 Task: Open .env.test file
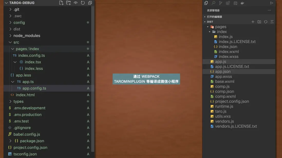pyautogui.click(x=21, y=121)
